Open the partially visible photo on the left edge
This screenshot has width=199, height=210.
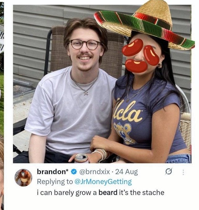pos(2,105)
